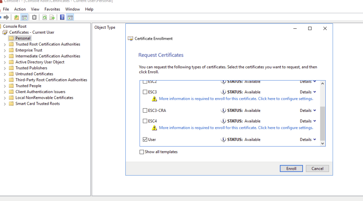
Task: Click the Up One Level folder icon
Action: point(17,17)
